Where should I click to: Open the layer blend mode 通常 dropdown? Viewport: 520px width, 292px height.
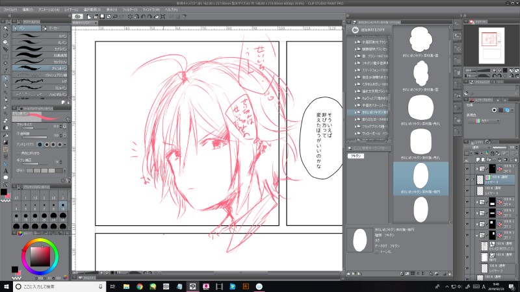(x=476, y=147)
